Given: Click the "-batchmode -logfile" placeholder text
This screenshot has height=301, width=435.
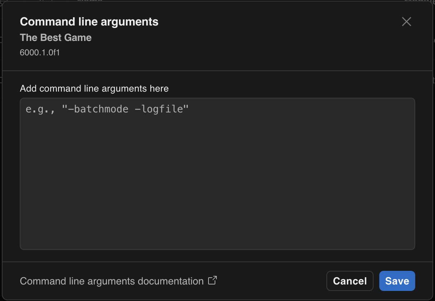Looking at the screenshot, I should tap(126, 109).
